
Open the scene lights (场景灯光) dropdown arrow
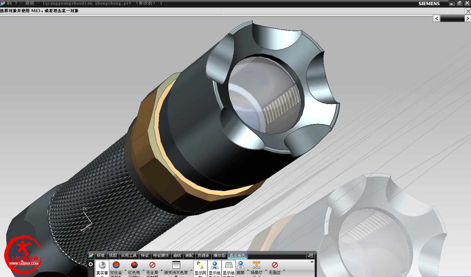point(266,270)
